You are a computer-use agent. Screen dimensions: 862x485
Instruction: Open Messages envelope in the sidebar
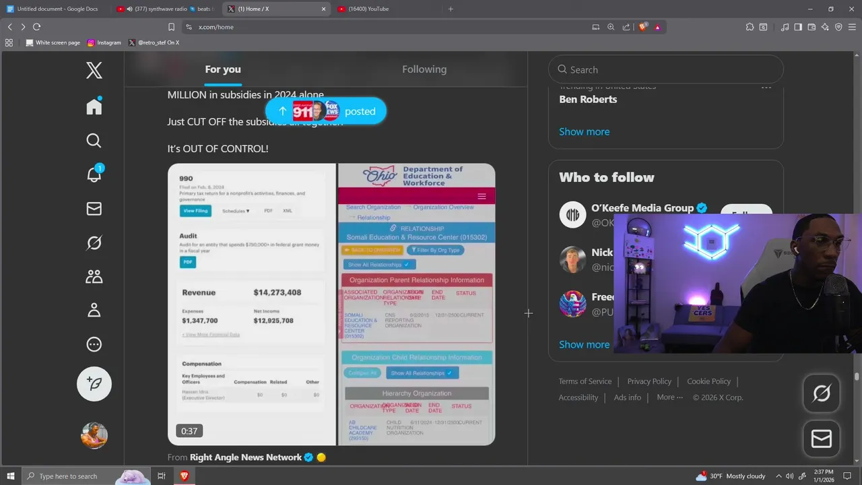point(94,209)
